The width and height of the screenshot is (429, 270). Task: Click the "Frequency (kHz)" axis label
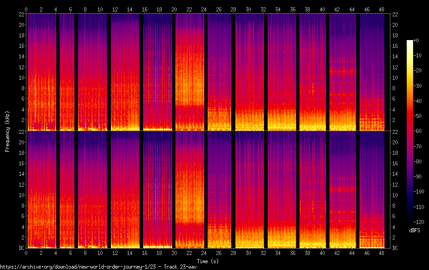click(7, 131)
